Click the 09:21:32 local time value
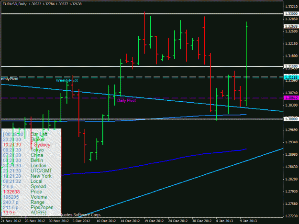The image size is (299, 224). pyautogui.click(x=12, y=181)
